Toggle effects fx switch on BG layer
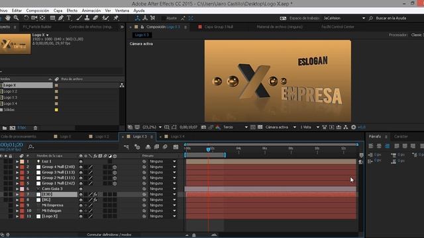Viewport: 424px width, 238px height. (x=95, y=200)
